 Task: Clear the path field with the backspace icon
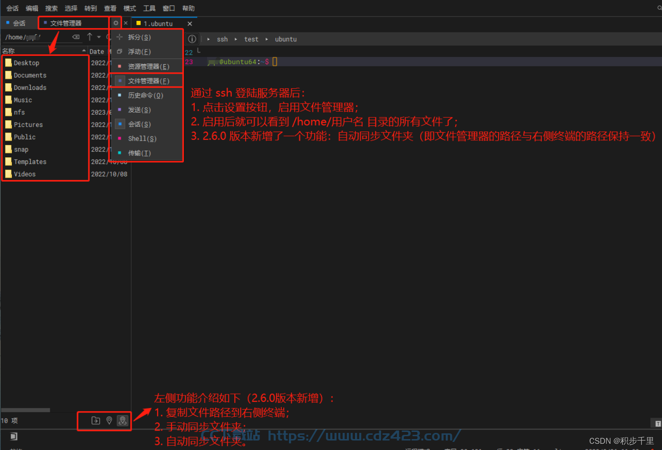(76, 37)
